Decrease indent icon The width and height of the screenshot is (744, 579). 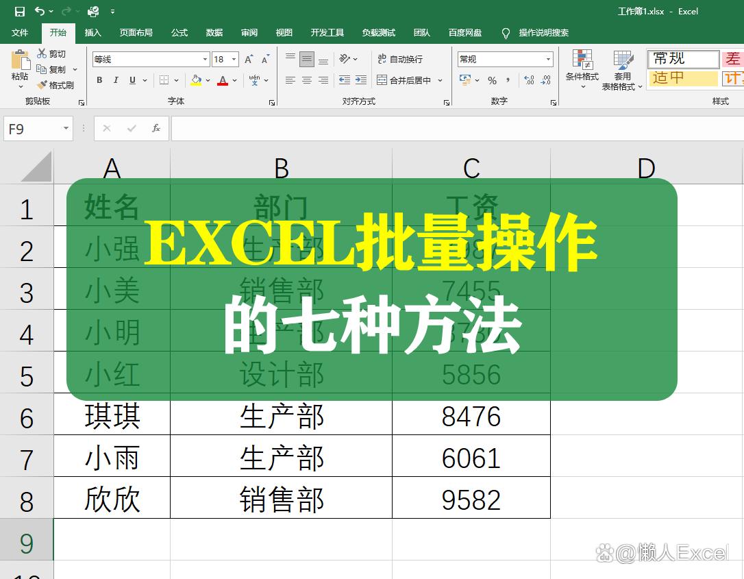[345, 80]
